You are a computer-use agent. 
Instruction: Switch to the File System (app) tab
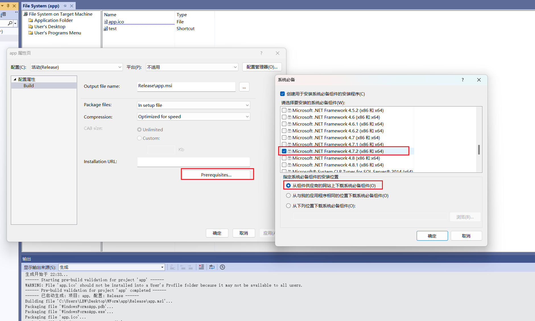click(41, 6)
